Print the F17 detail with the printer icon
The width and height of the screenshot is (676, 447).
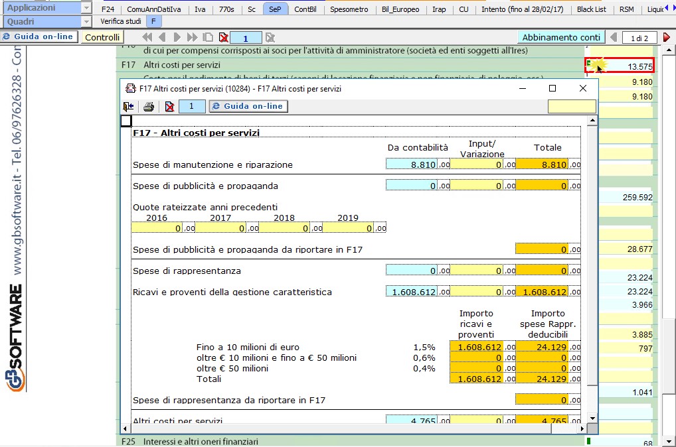(149, 106)
